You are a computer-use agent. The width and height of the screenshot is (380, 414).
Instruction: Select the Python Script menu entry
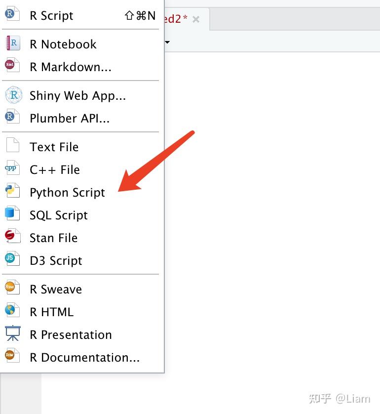click(67, 192)
